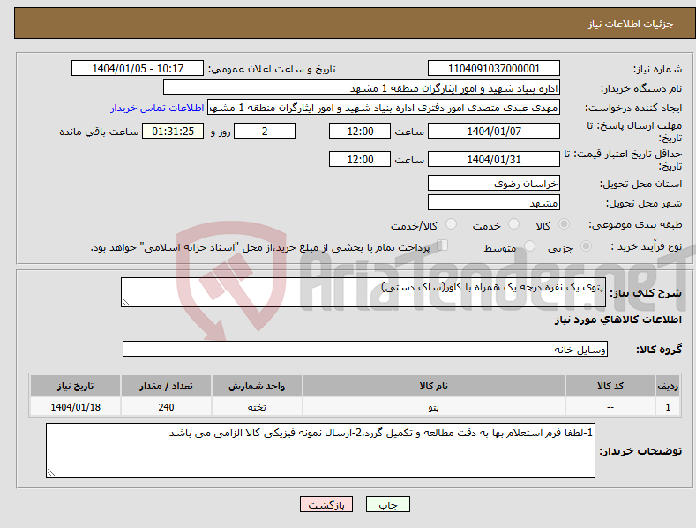Click the استان محل تحویل field خراسان رضوی
This screenshot has width=696, height=528.
point(494,183)
